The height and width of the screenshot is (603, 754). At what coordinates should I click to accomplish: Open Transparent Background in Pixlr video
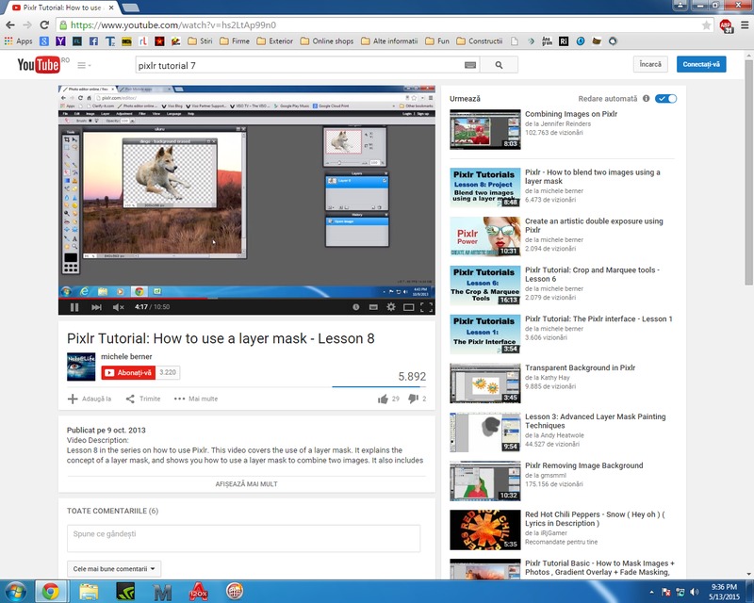[580, 367]
